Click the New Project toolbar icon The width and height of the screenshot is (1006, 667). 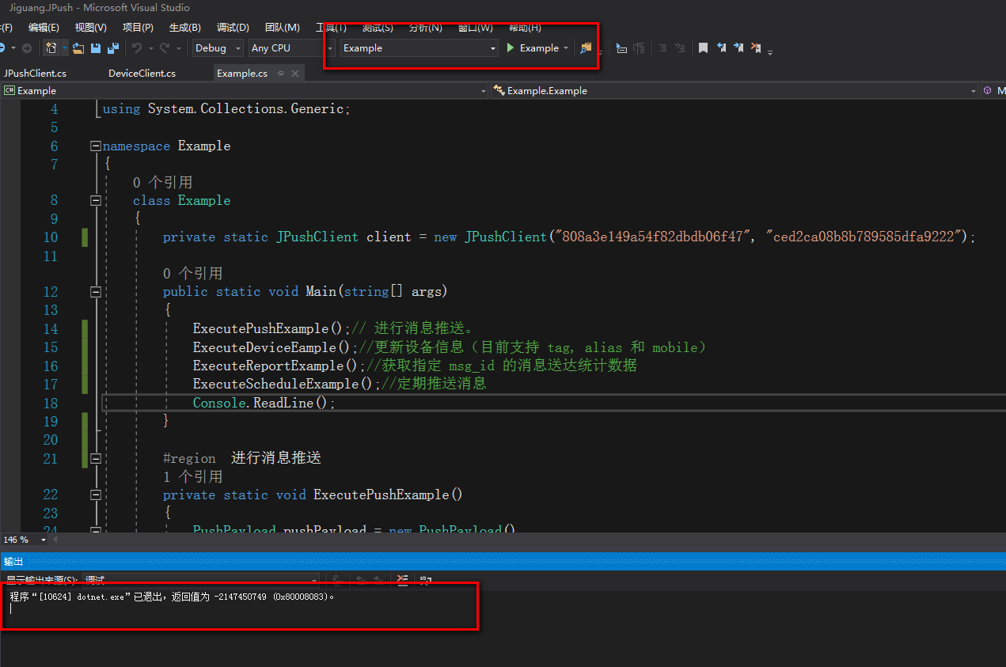pos(51,48)
